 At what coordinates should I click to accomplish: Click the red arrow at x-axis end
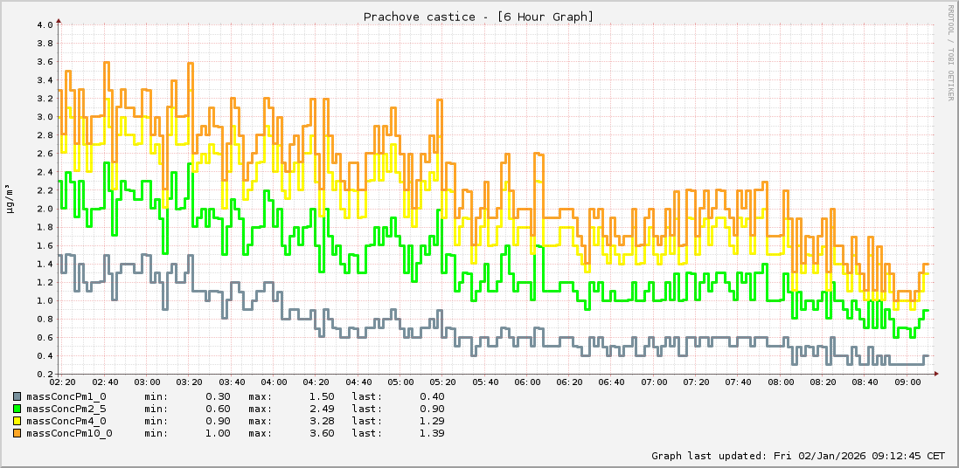(x=936, y=374)
